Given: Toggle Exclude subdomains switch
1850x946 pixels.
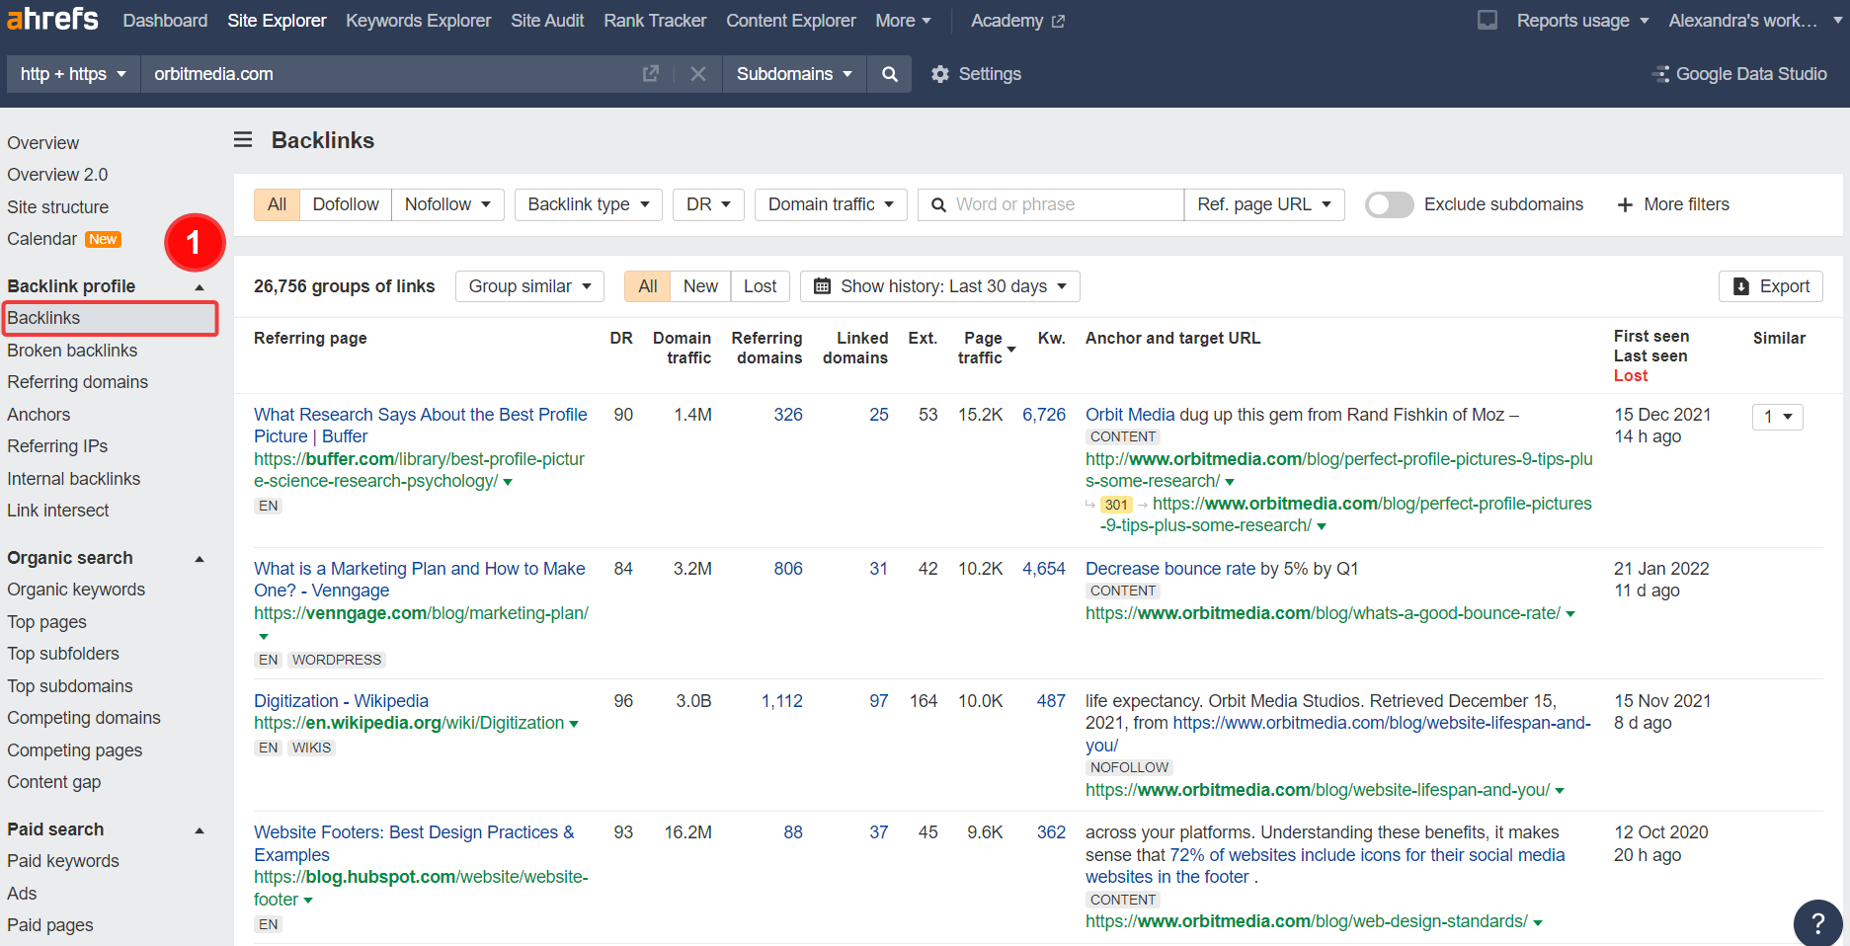Looking at the screenshot, I should 1389,204.
